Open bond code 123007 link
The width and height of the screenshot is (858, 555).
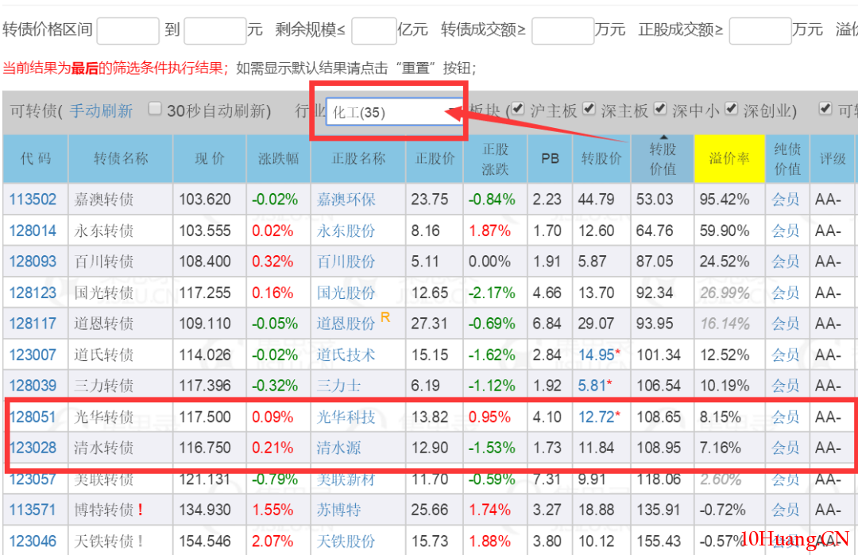[x=33, y=355]
